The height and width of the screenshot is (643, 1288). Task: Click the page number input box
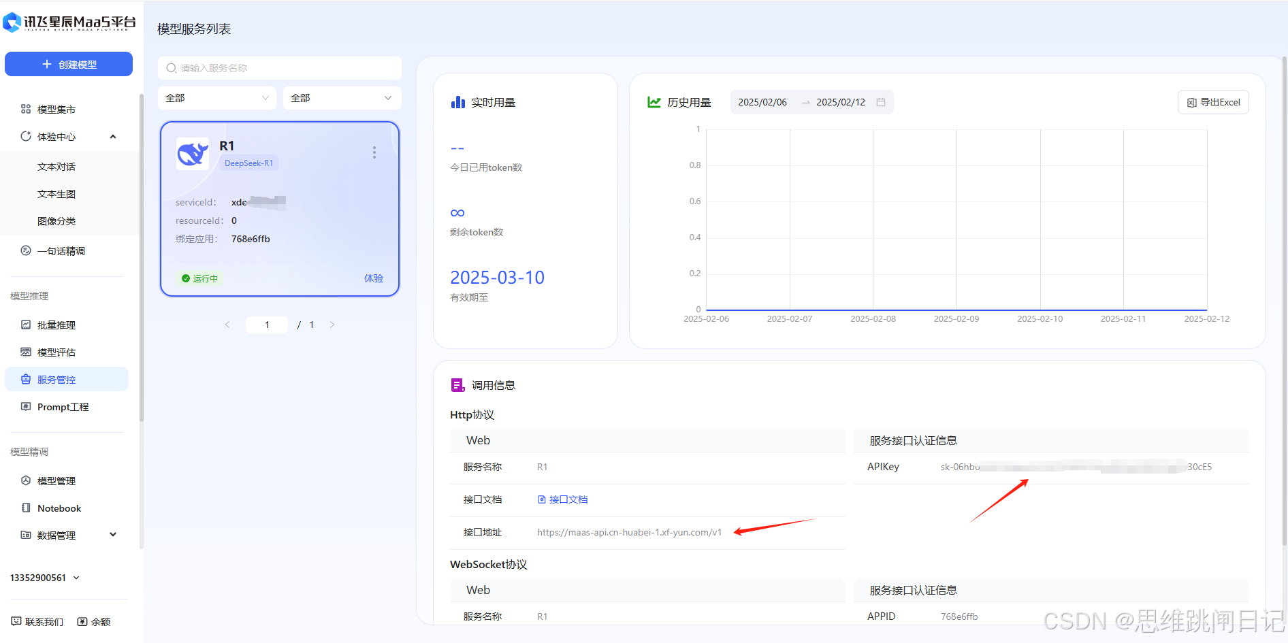tap(267, 325)
